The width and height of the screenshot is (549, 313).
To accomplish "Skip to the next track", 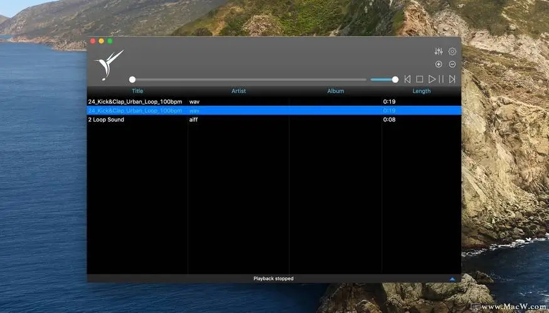I will [452, 80].
